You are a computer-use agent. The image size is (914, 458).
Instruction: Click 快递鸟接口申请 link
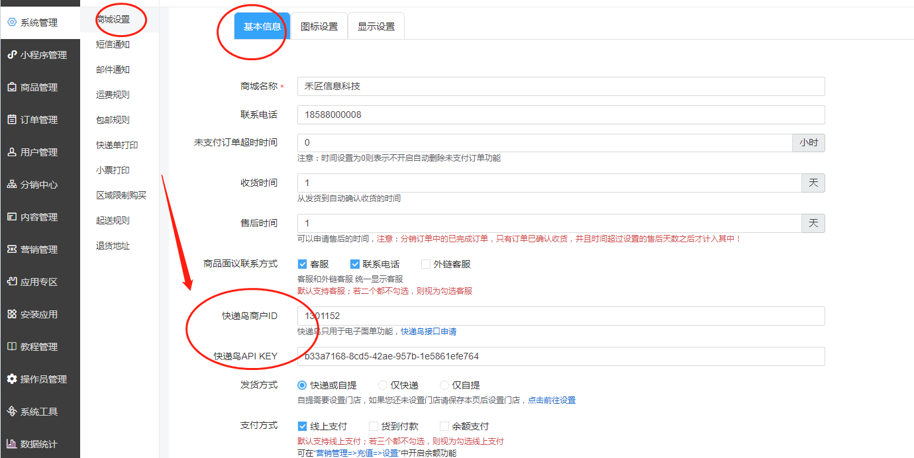click(429, 332)
